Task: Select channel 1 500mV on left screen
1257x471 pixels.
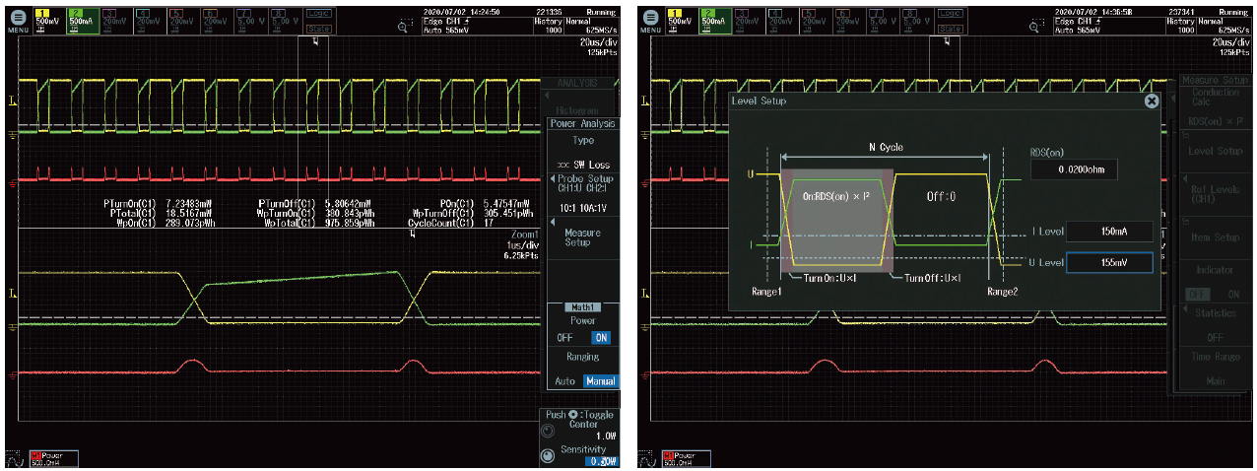Action: point(47,21)
